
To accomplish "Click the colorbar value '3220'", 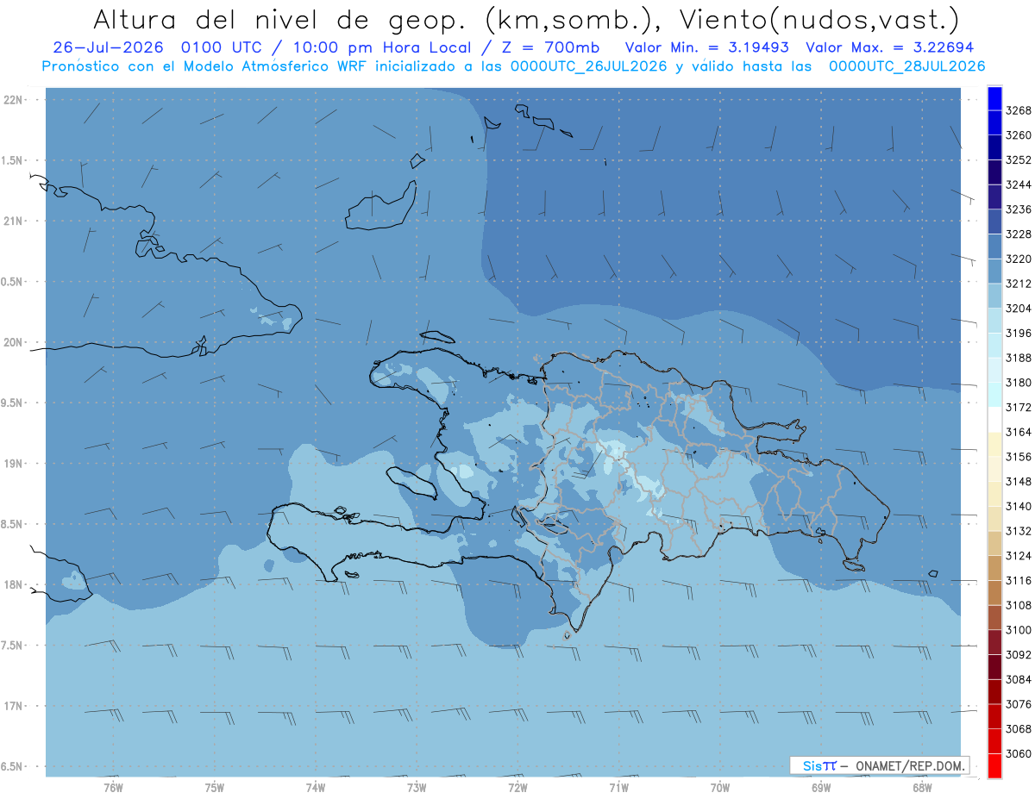I will click(1018, 259).
